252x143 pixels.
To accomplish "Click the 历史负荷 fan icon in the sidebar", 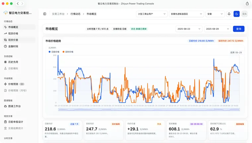I will coord(5,62).
